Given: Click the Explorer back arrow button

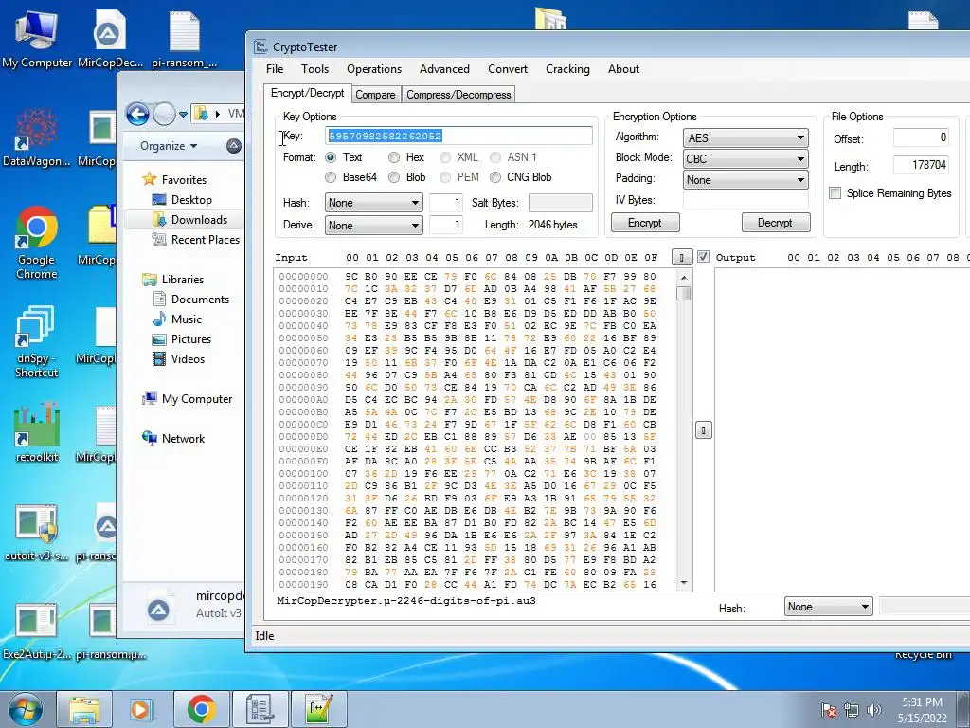Looking at the screenshot, I should [137, 114].
